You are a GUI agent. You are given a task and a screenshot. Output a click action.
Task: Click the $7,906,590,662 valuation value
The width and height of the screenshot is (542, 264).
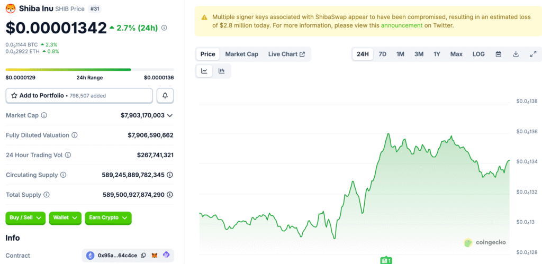(x=151, y=135)
